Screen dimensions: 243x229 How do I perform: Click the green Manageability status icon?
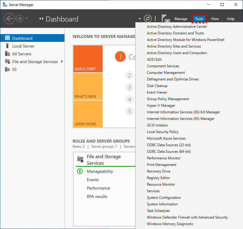coord(80,171)
